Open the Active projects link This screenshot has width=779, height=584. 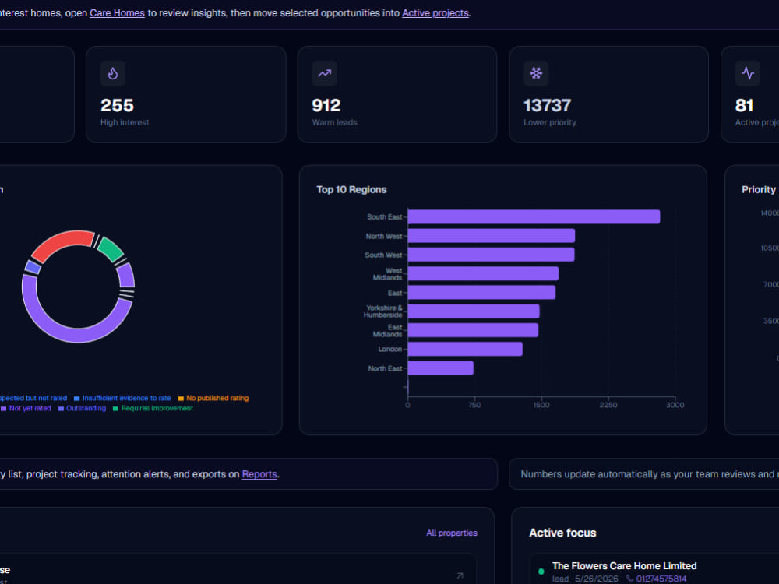[435, 13]
